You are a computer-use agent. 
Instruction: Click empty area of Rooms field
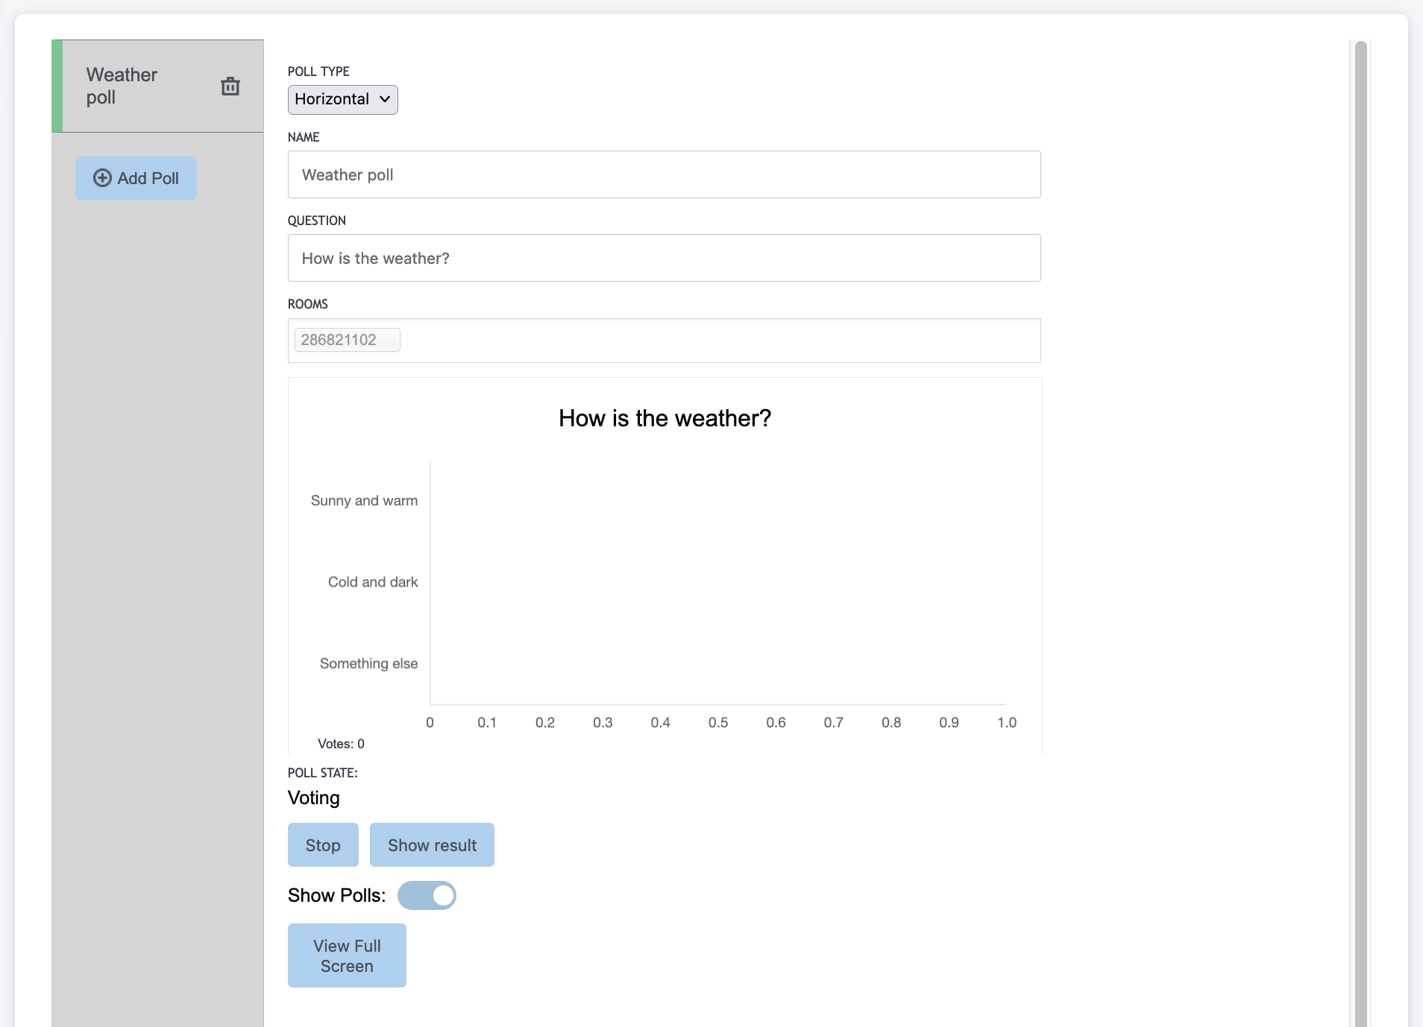716,341
